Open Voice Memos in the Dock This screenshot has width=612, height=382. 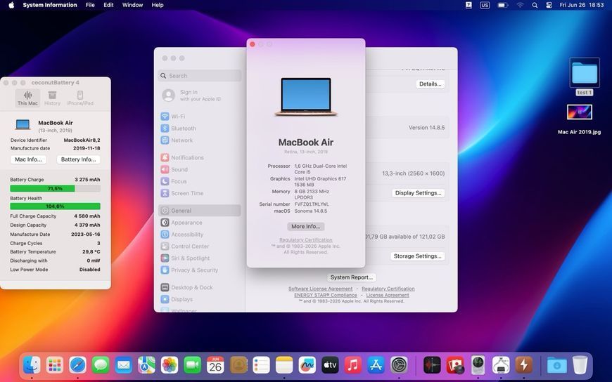pos(432,365)
